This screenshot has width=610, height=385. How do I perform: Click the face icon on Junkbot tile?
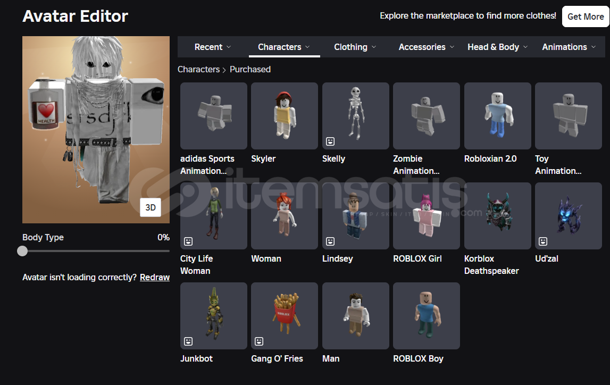pos(188,341)
